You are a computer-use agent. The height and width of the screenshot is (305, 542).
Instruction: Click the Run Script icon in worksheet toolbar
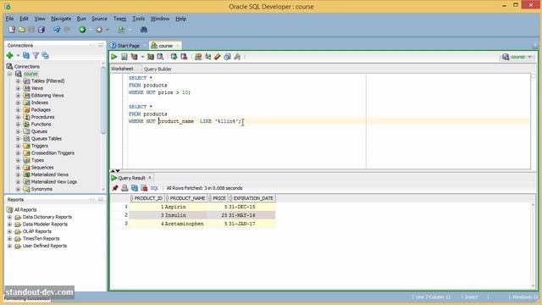(x=124, y=57)
